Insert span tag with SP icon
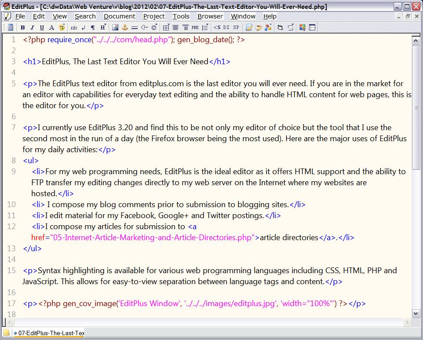This screenshot has width=423, height=340. coord(236,28)
